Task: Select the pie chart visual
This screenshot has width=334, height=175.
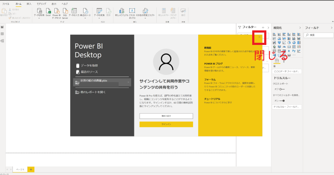Action: pos(289,43)
